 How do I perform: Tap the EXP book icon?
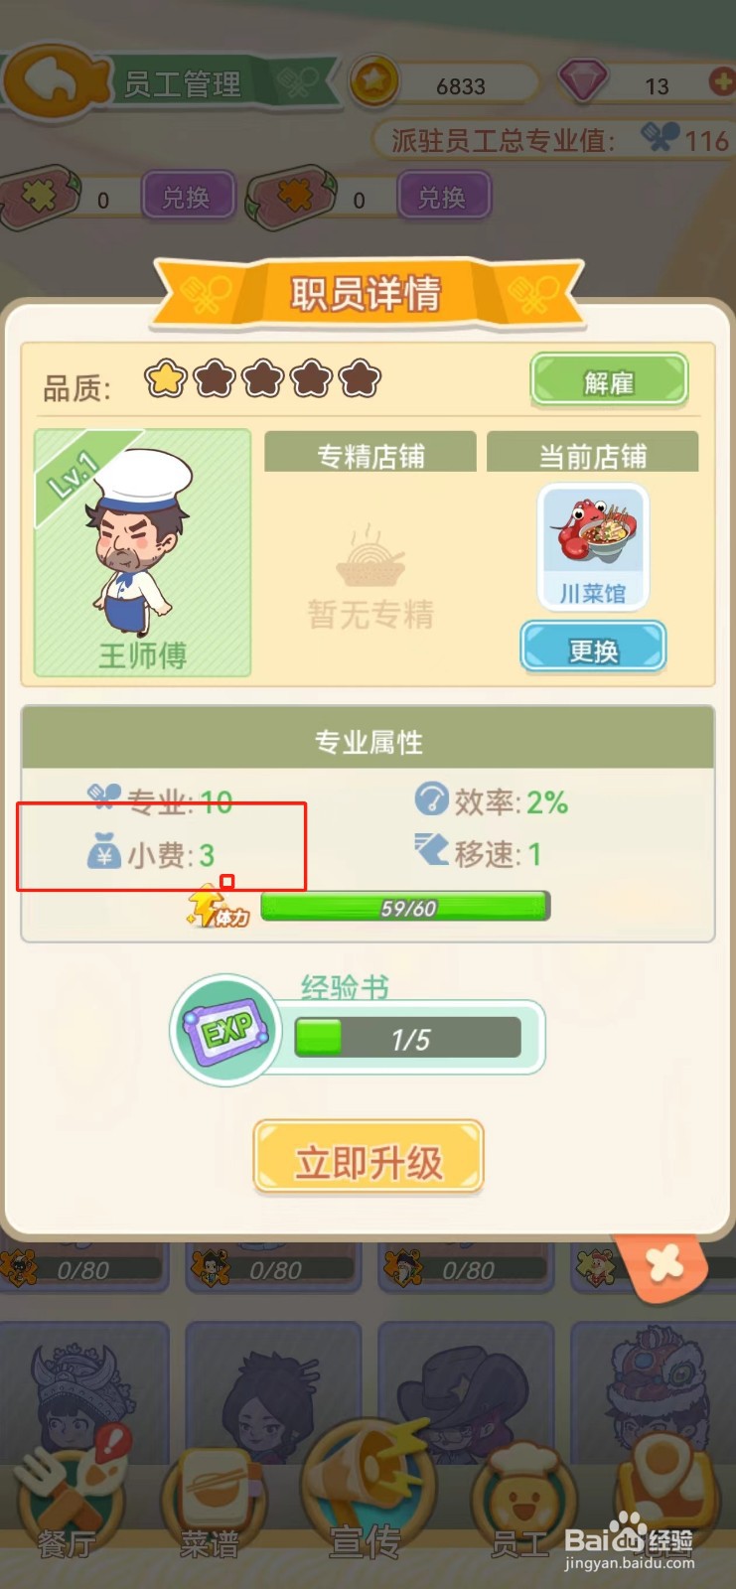coord(227,1031)
